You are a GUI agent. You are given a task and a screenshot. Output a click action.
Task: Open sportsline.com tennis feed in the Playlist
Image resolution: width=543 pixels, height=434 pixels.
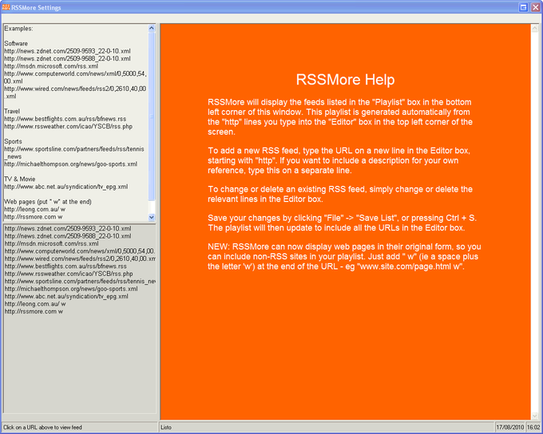point(80,282)
